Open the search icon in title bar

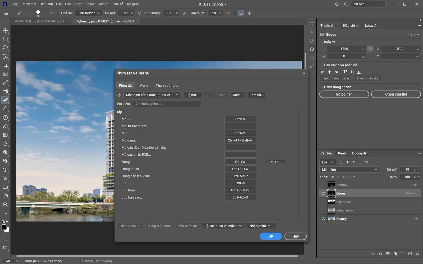[346, 4]
